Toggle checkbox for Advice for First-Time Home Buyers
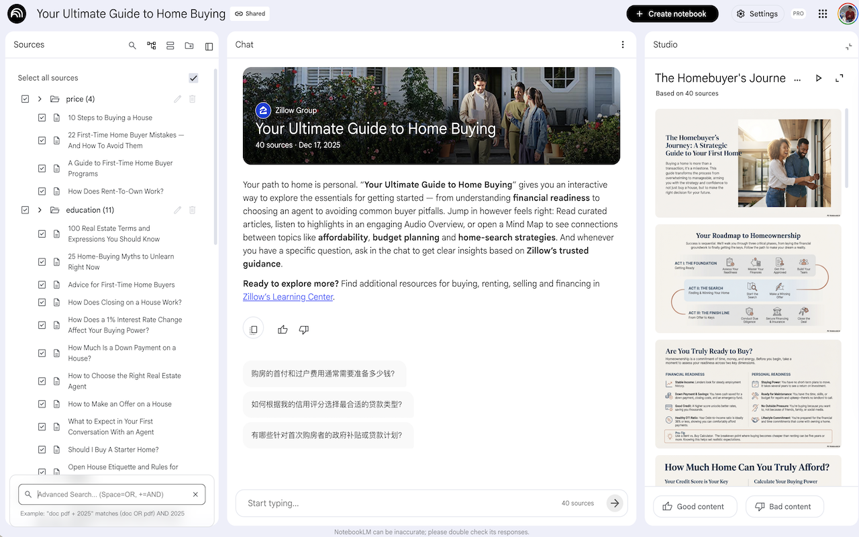 click(x=42, y=285)
